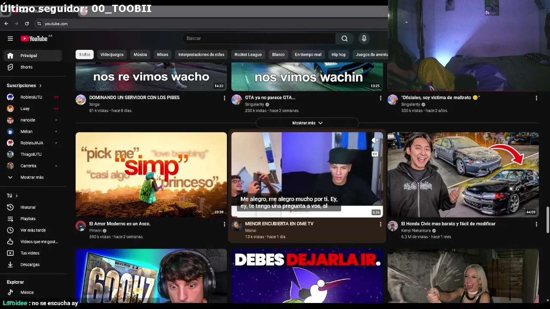Select the Música filter chip
This screenshot has width=550, height=309.
tap(140, 55)
